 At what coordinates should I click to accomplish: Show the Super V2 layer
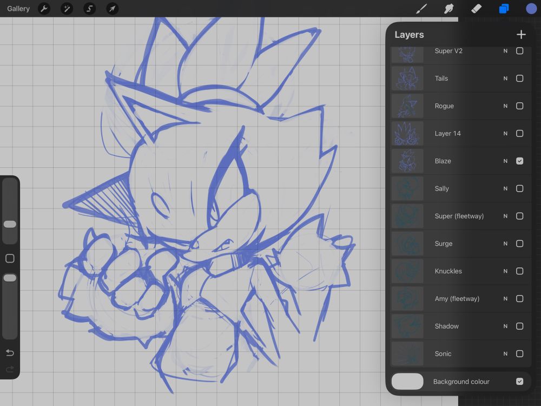[x=519, y=51]
